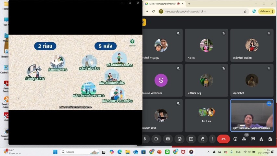
Task: Open the Windows Start menu
Action: [55, 152]
